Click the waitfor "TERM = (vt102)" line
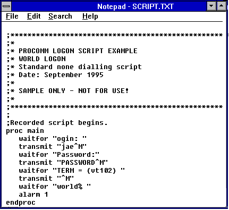This screenshot has width=229, height=210. coord(72,171)
